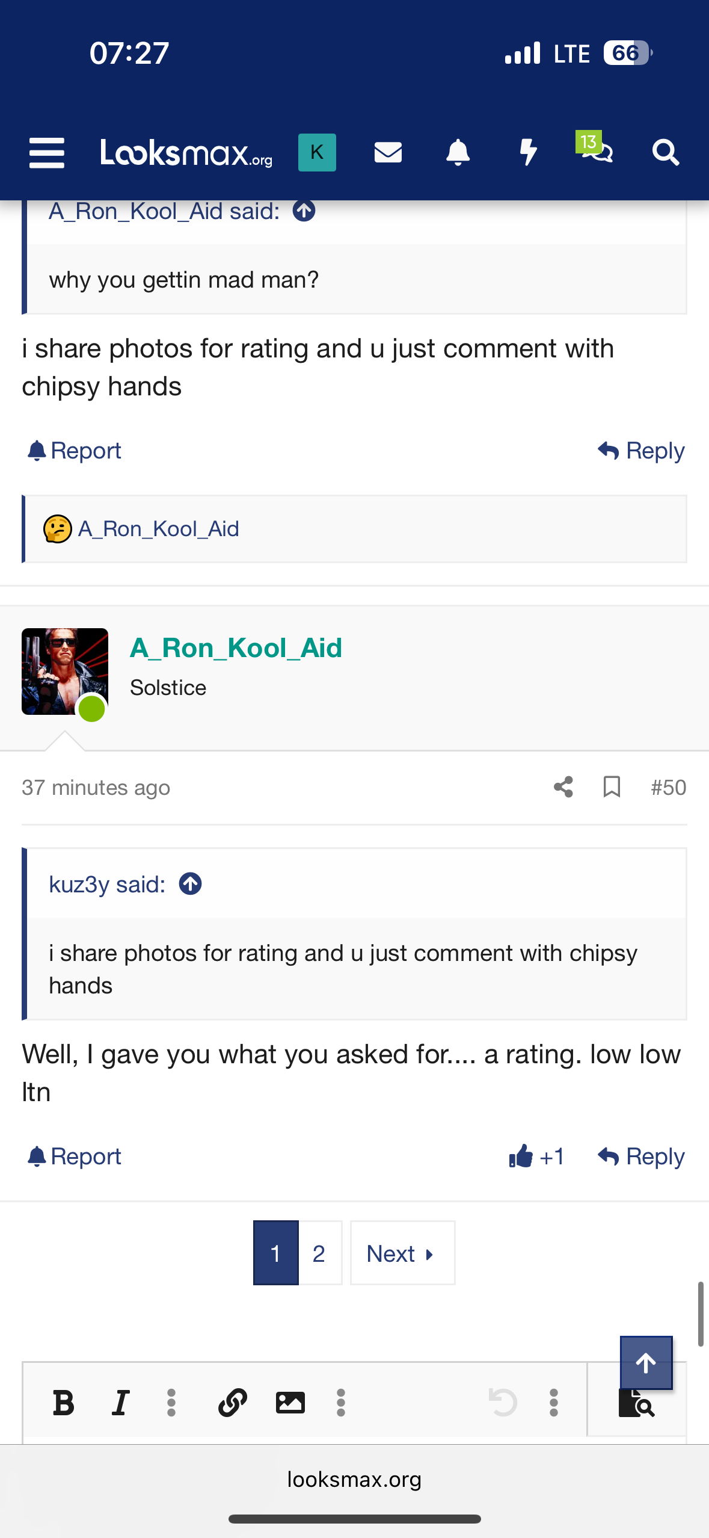Insert link using editor chain icon
Viewport: 709px width, 1538px height.
(x=233, y=1403)
